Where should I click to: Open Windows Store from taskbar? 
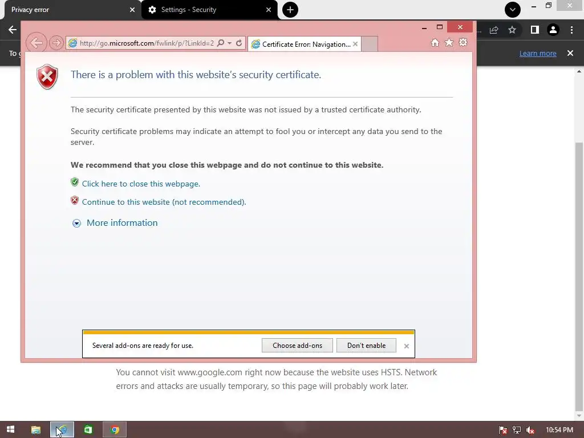[88, 430]
